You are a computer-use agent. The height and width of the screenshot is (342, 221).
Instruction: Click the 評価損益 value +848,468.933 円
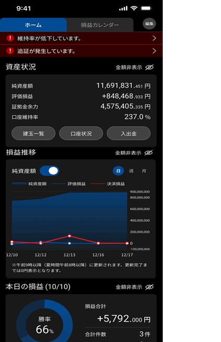126,96
